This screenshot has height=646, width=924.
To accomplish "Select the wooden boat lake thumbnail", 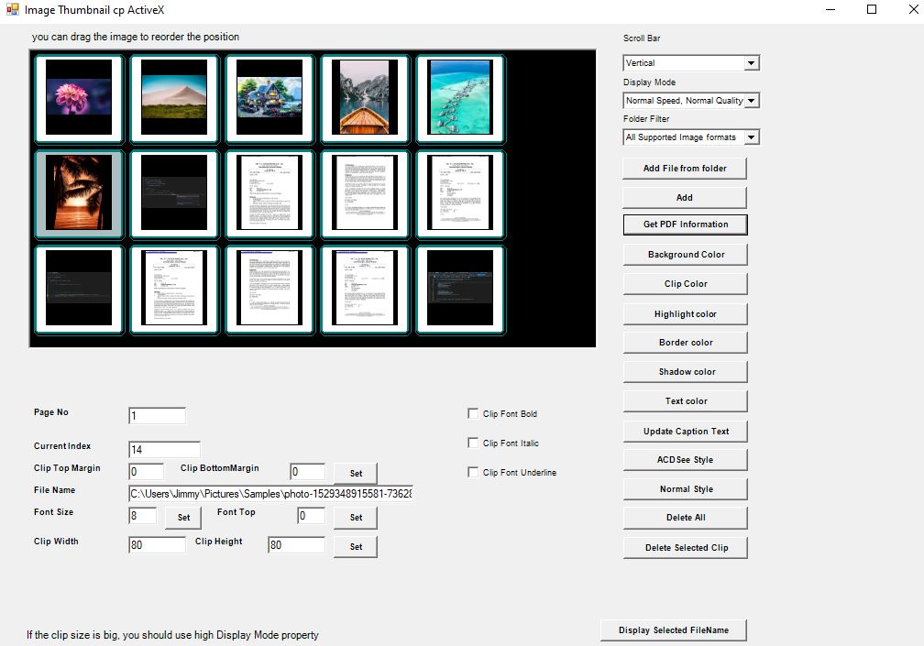I will coord(365,99).
